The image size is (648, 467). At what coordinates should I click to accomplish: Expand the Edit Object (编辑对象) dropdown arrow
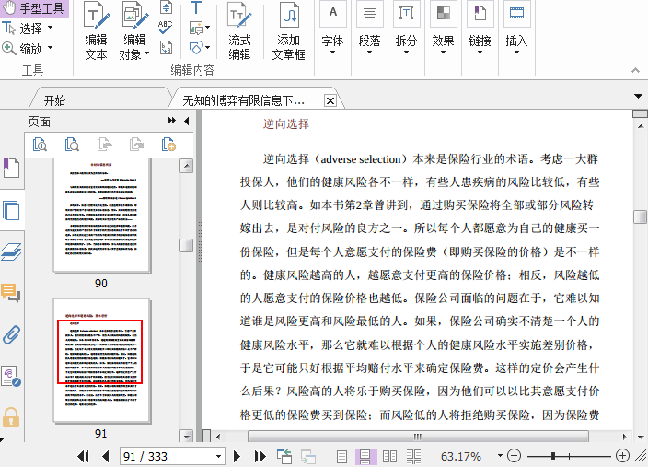148,54
